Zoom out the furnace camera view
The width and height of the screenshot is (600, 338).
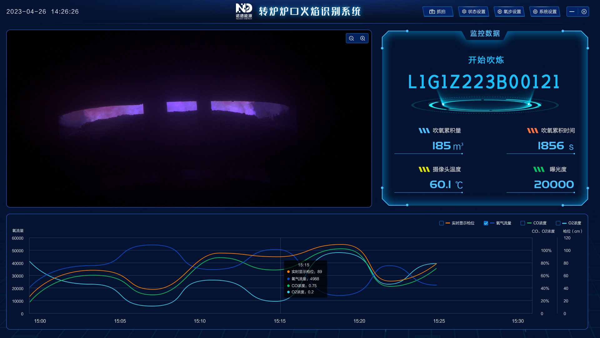pos(352,38)
